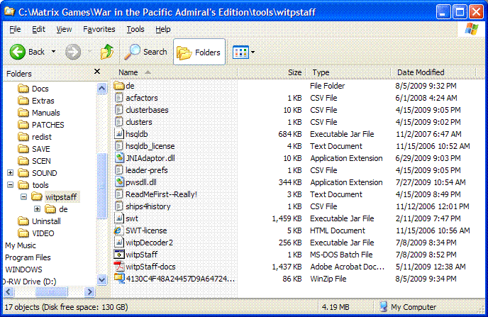
Task: Click the swt jar file icon
Action: point(119,218)
